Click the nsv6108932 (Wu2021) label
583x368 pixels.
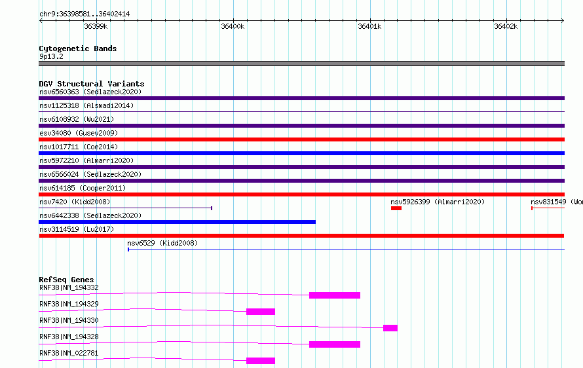click(77, 119)
